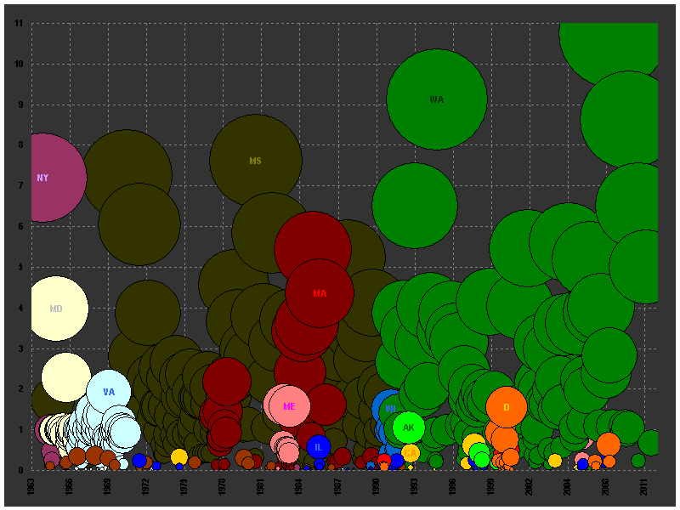Image resolution: width=680 pixels, height=510 pixels.
Task: Select the 2011 x-axis year label
Action: 645,486
